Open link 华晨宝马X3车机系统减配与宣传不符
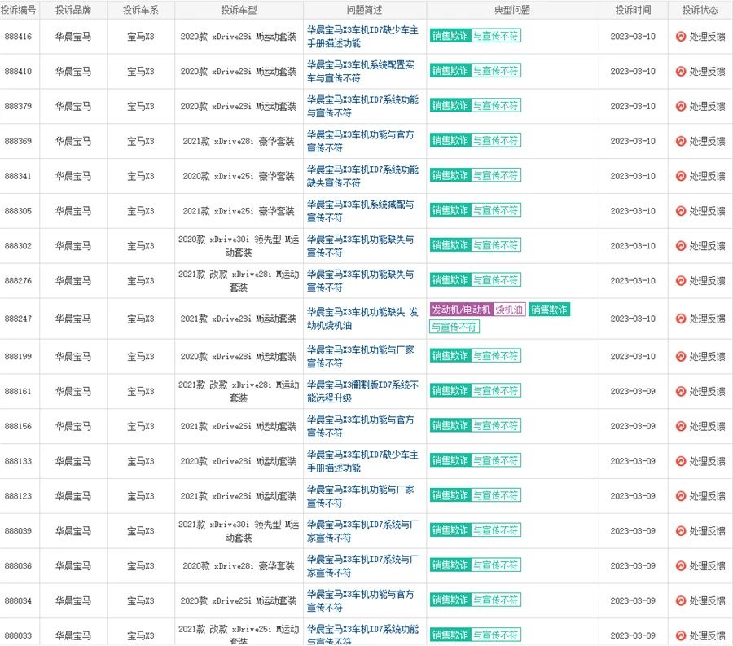Image resolution: width=733 pixels, height=646 pixels. (x=361, y=211)
